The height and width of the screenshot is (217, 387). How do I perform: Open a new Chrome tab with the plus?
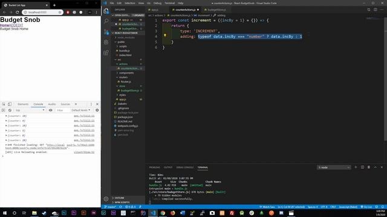[x=54, y=5]
